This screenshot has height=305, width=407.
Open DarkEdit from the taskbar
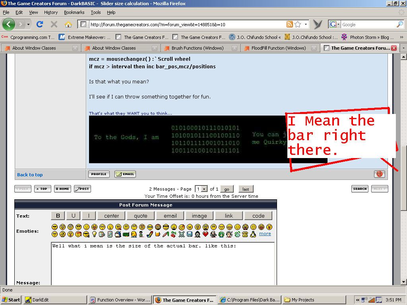coord(55,300)
